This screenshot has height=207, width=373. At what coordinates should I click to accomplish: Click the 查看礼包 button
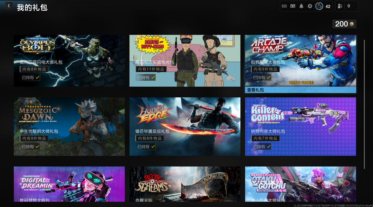click(300, 90)
